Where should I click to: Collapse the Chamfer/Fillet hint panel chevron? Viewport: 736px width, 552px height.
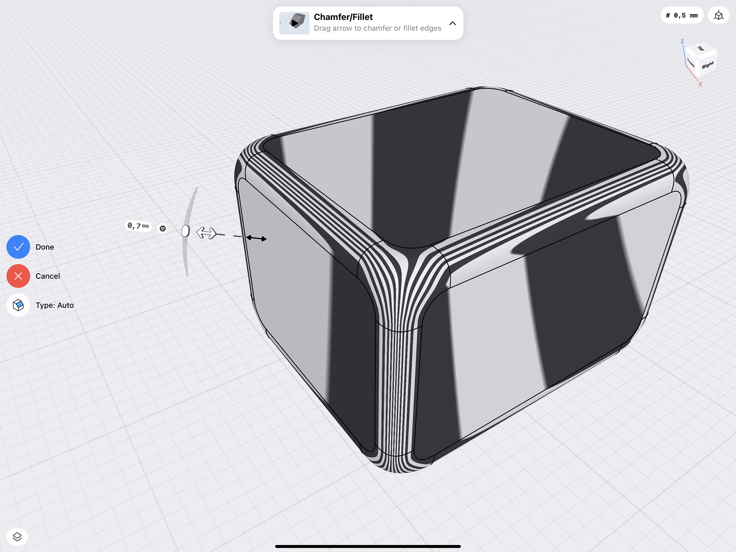[x=453, y=23]
